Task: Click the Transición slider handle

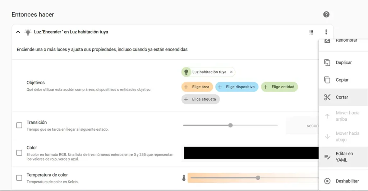Action: coord(230,125)
